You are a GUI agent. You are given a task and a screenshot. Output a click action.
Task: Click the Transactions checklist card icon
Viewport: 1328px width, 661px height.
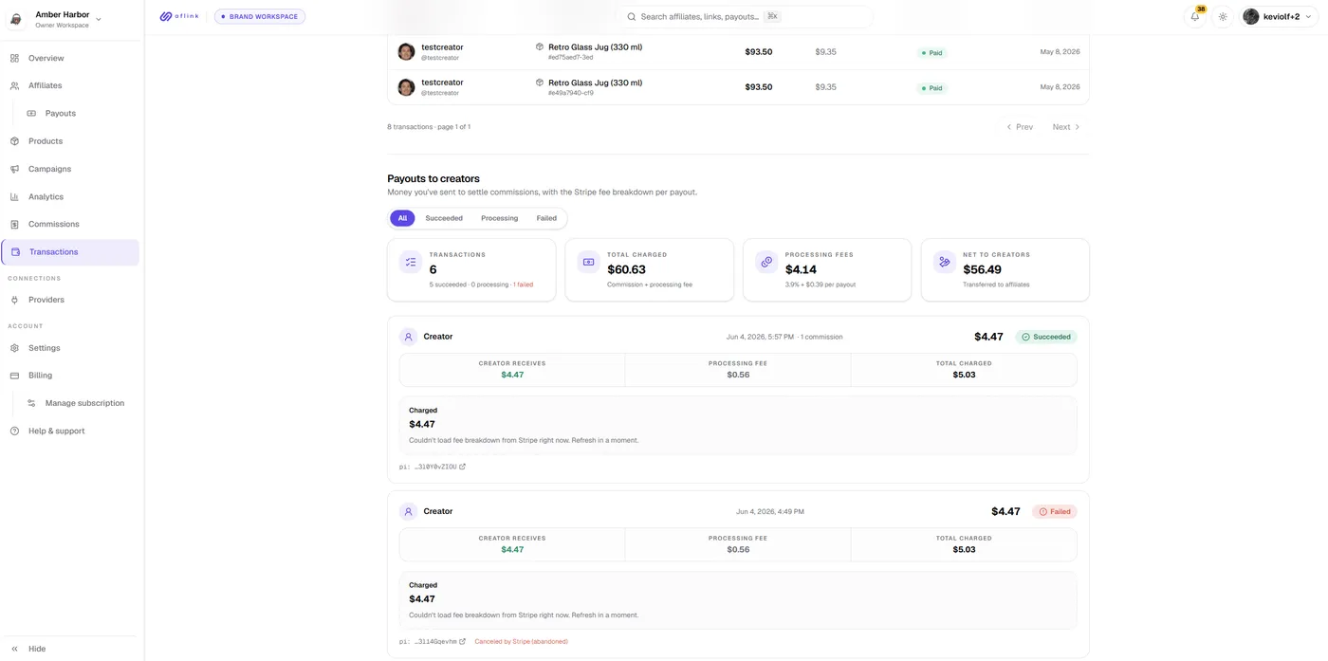[x=411, y=262]
